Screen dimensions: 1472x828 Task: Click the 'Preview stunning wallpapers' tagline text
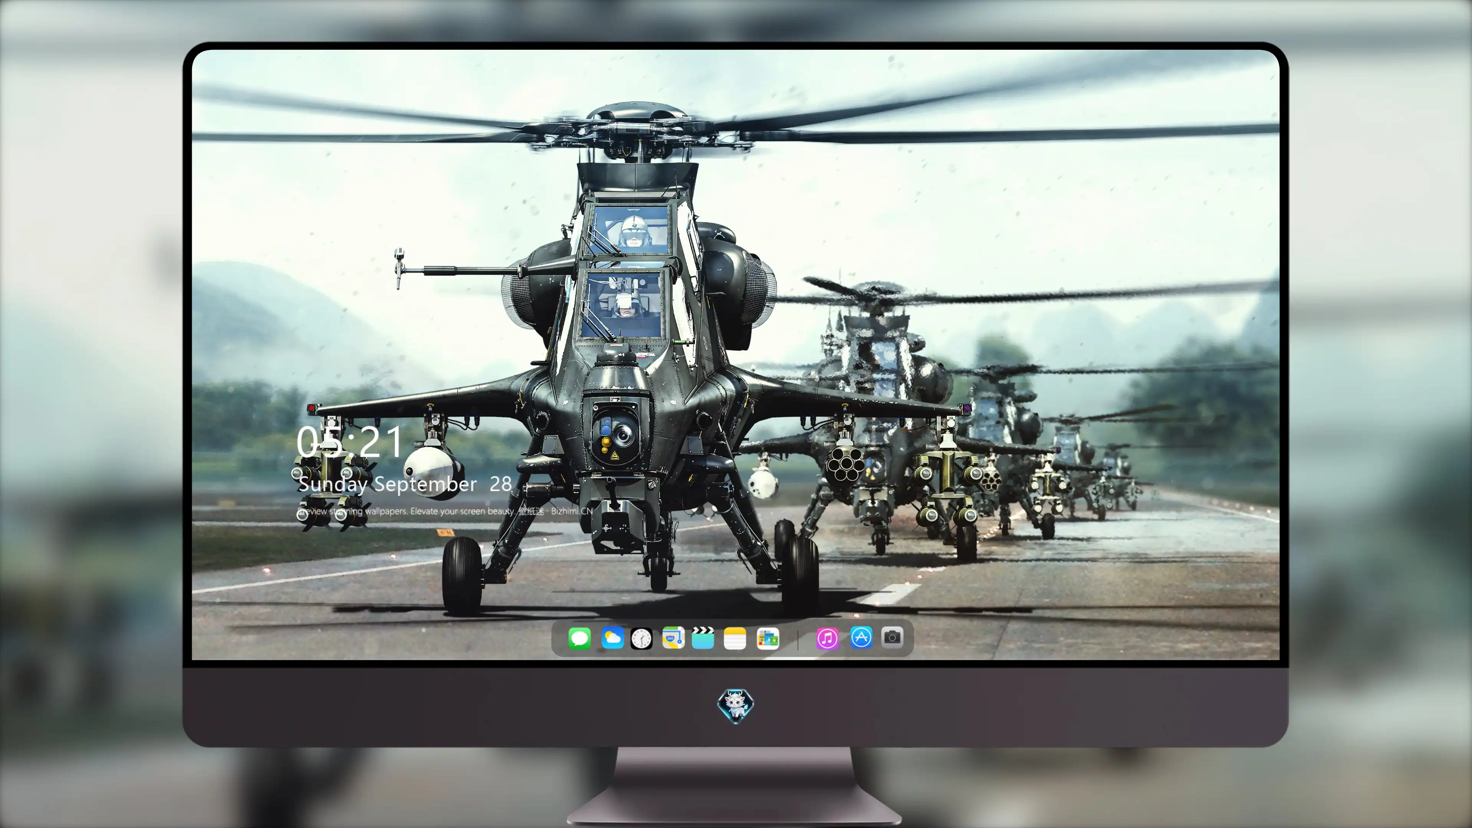(445, 511)
